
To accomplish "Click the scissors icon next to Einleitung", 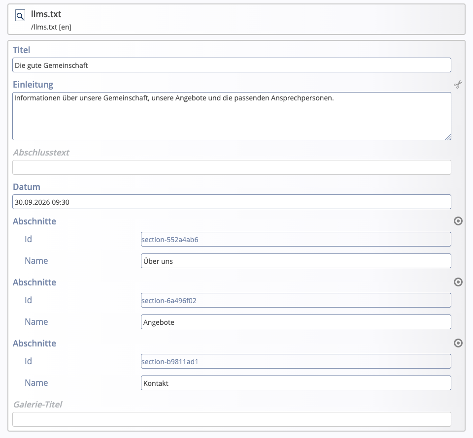I will coord(458,84).
